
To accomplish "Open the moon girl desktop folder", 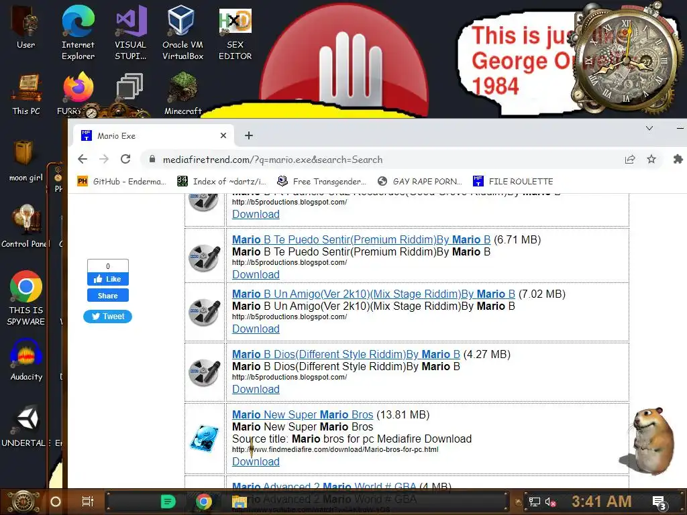I will click(x=26, y=160).
